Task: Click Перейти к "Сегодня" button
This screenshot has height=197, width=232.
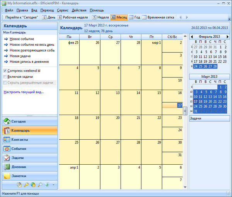Action: point(22,17)
